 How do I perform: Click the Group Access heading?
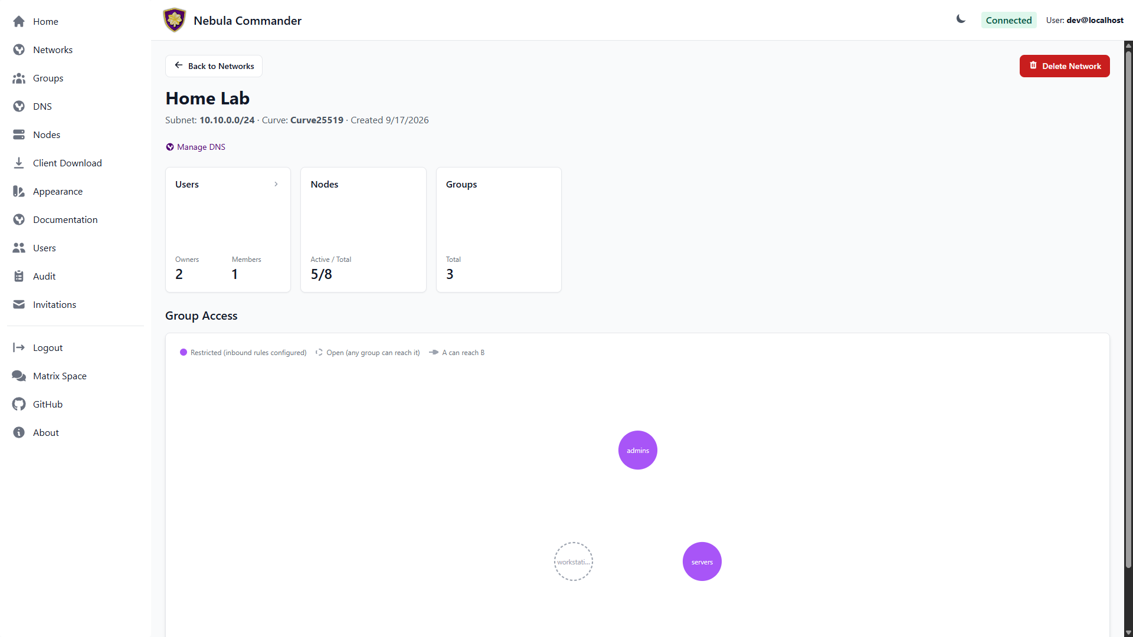pyautogui.click(x=201, y=316)
